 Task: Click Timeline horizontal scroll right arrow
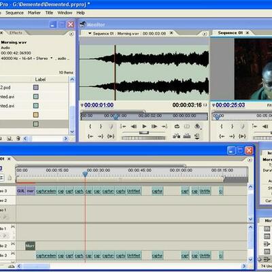[244, 266]
